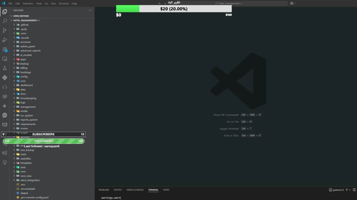Switch to the PROBLEMS panel tab
The height and width of the screenshot is (200, 357).
[x=104, y=190]
